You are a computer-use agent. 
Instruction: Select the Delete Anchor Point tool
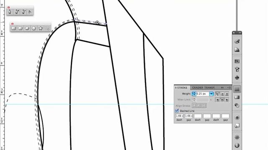click(x=23, y=12)
